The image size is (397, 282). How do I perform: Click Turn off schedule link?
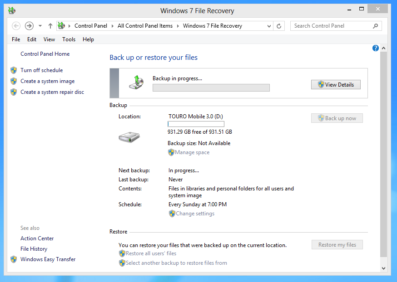(x=42, y=70)
